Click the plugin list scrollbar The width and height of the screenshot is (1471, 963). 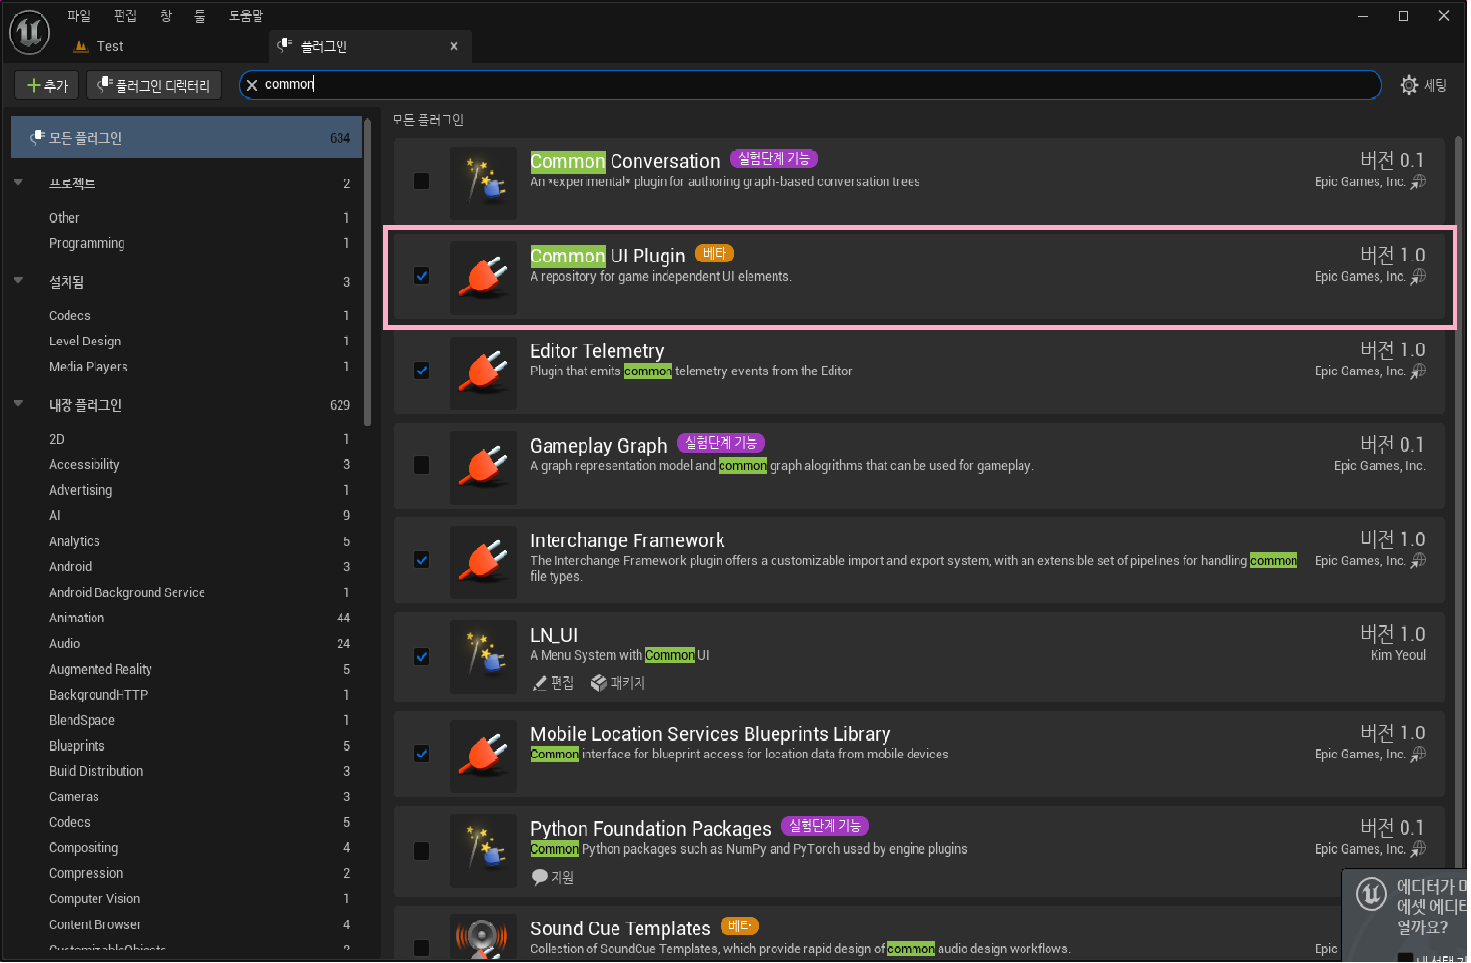coord(1458,502)
